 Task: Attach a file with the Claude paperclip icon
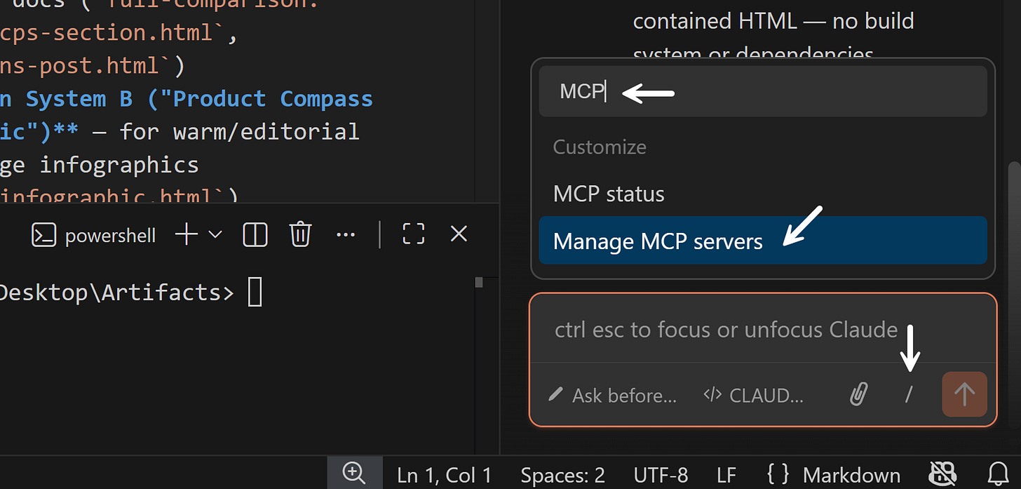point(858,395)
